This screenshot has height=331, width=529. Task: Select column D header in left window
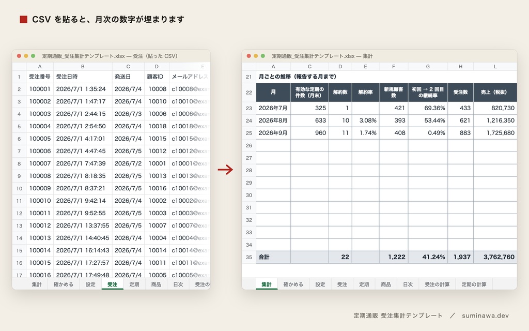157,67
